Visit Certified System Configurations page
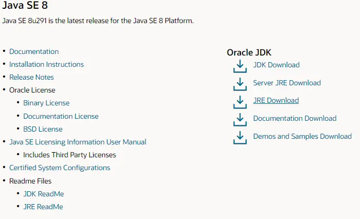This screenshot has height=219, width=360. pos(60,168)
